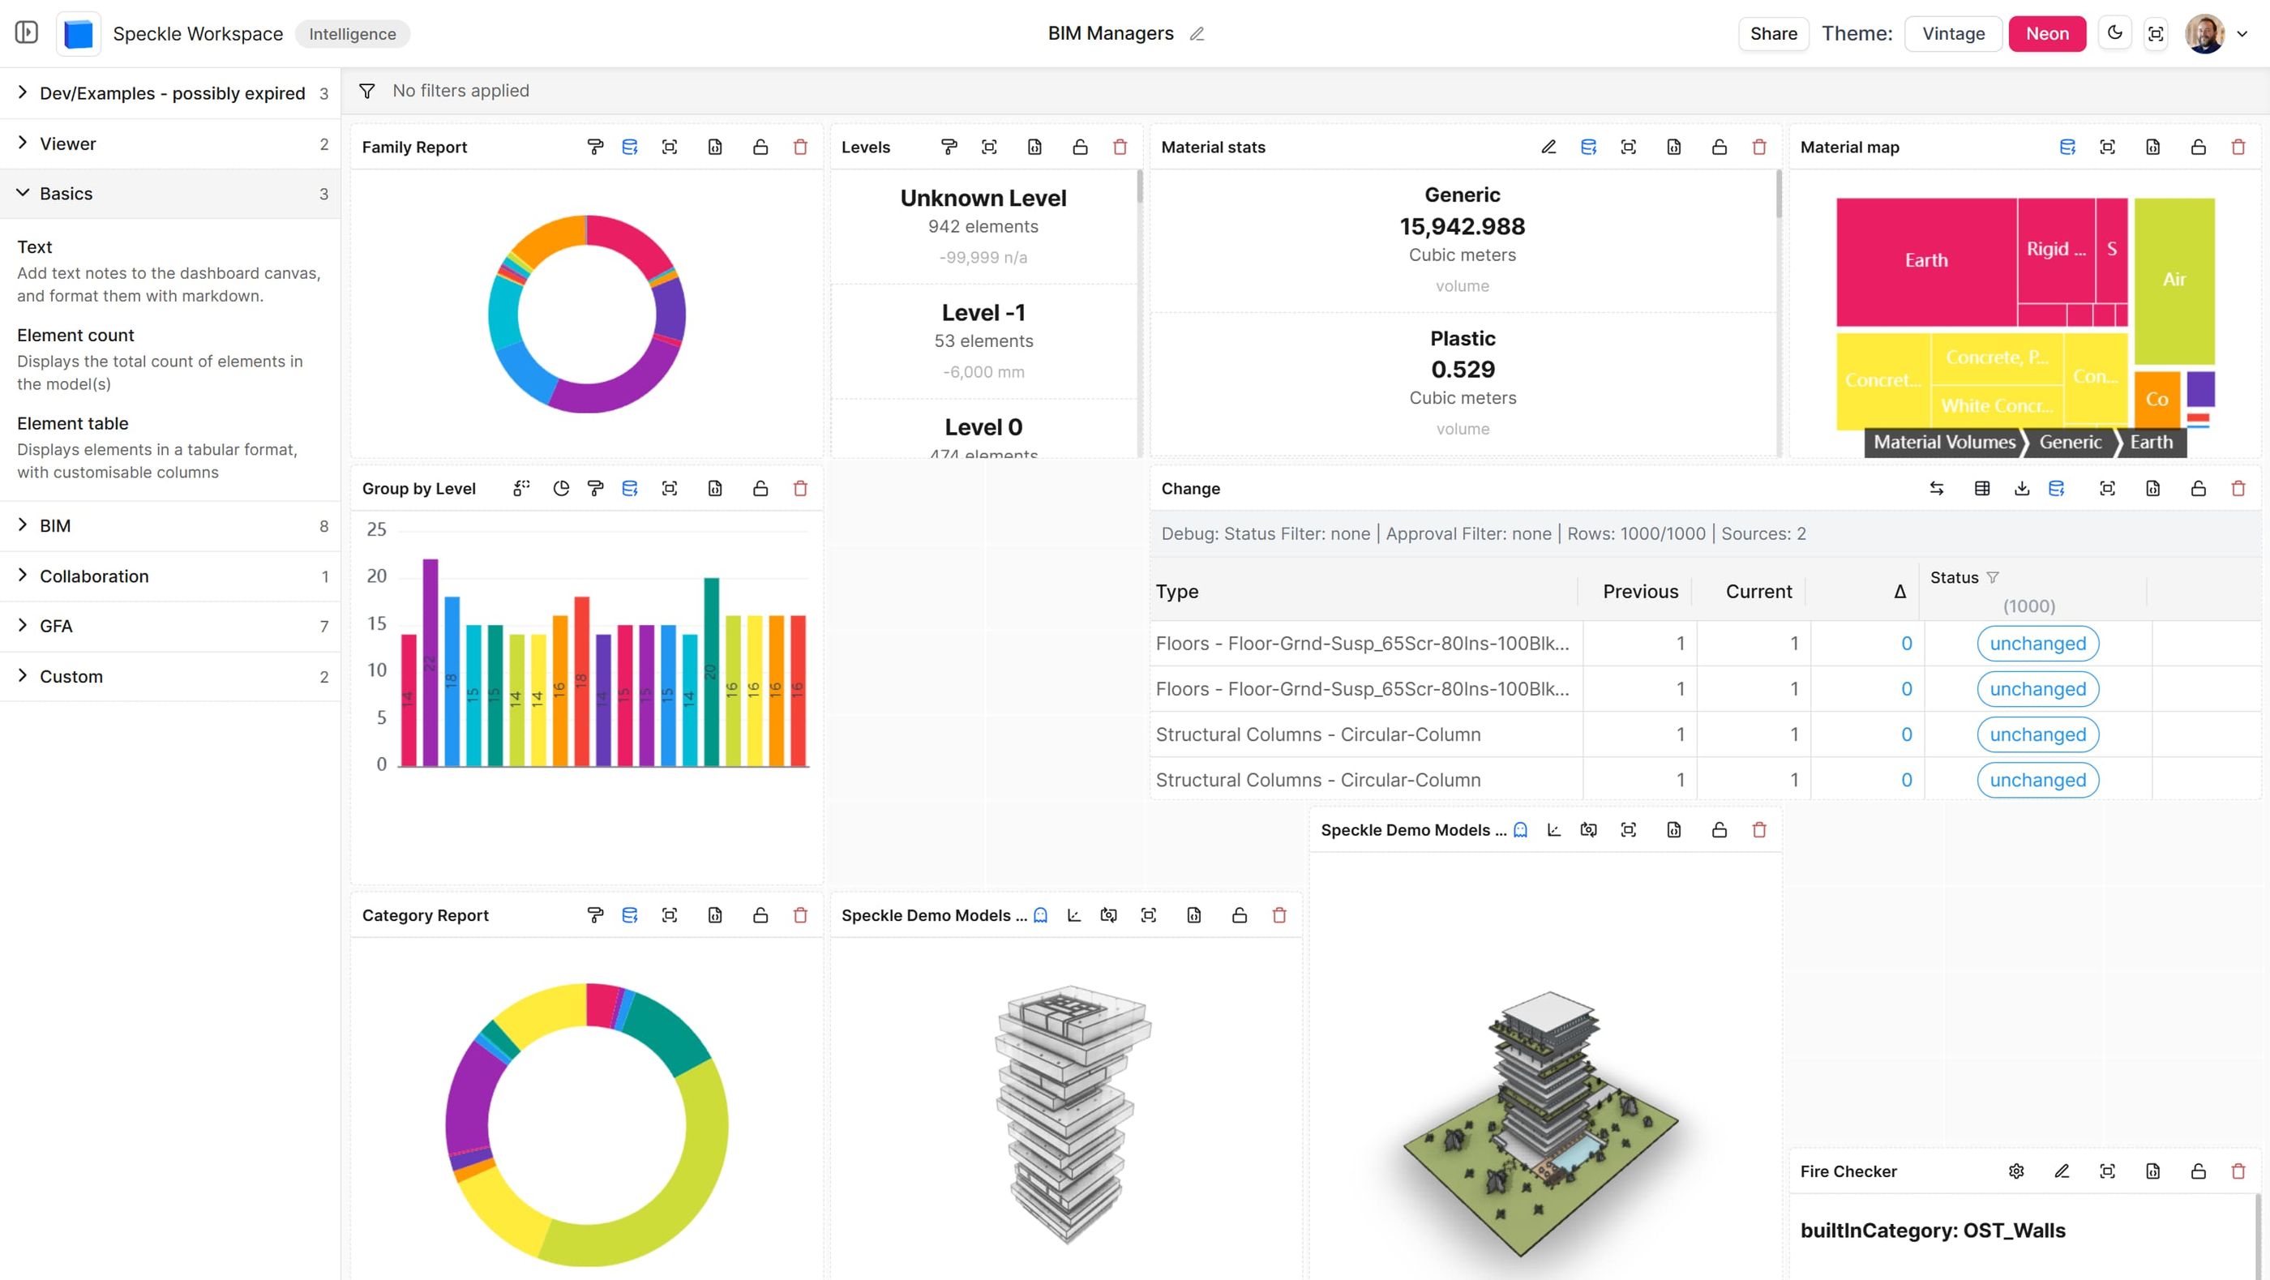Click the tallest purple bar labeled 22
This screenshot has width=2270, height=1280.
click(430, 662)
